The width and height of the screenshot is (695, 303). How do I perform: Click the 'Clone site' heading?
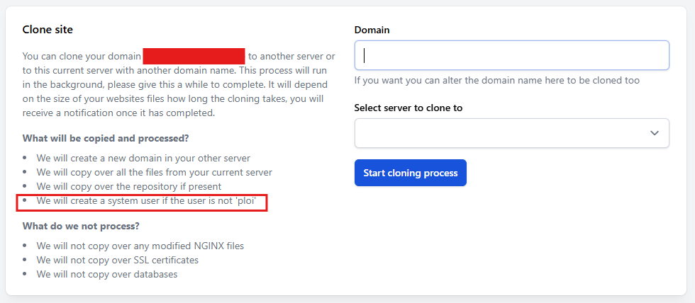[48, 30]
